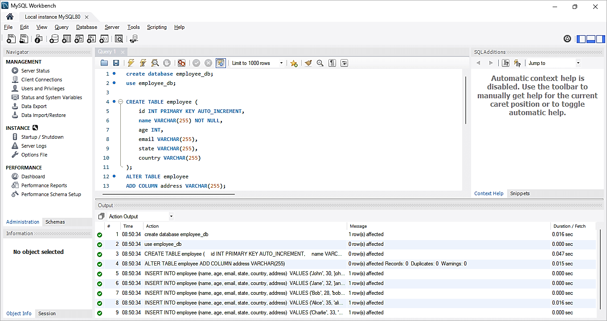Open the Database menu
The height and width of the screenshot is (321, 607).
click(x=86, y=27)
